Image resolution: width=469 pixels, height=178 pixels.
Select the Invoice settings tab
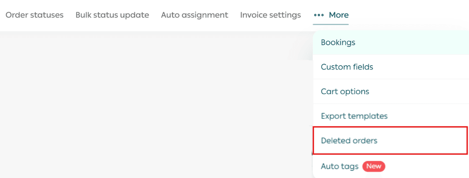pyautogui.click(x=270, y=15)
